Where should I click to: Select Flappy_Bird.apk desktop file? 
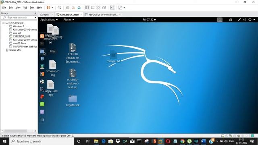[x=51, y=88]
